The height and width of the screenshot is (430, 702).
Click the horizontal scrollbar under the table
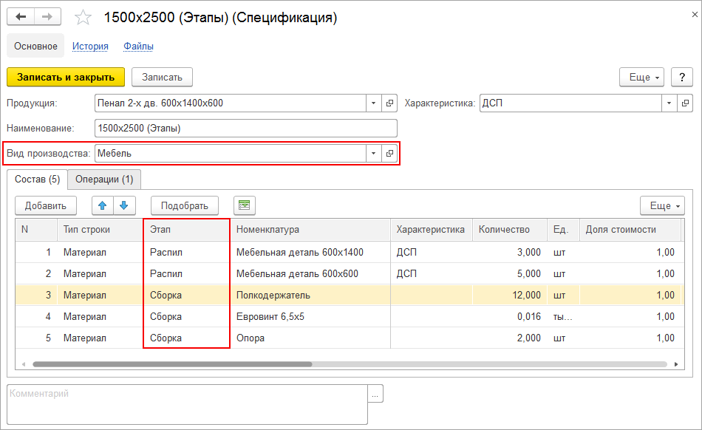click(171, 364)
